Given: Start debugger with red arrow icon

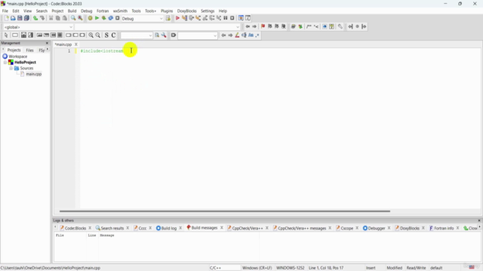Looking at the screenshot, I should [177, 18].
